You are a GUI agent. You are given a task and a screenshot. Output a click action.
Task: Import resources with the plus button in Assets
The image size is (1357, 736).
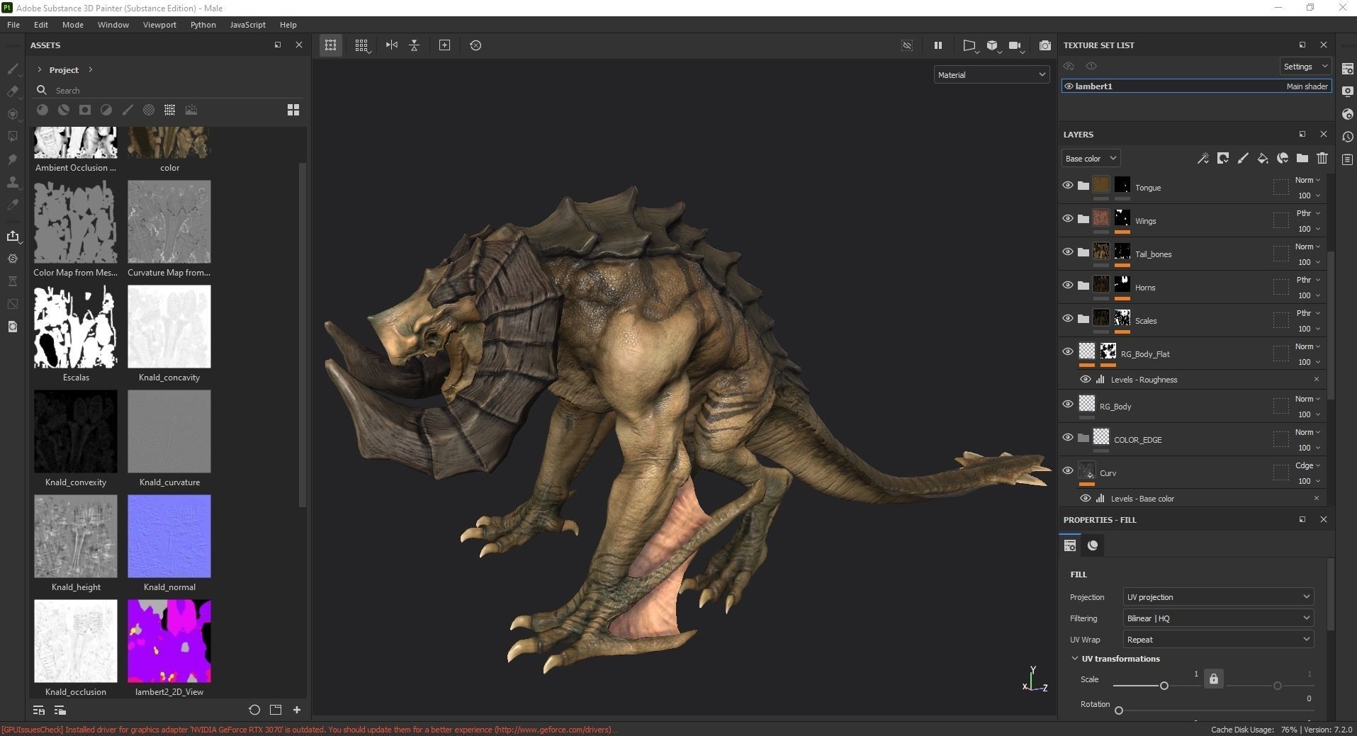point(297,710)
